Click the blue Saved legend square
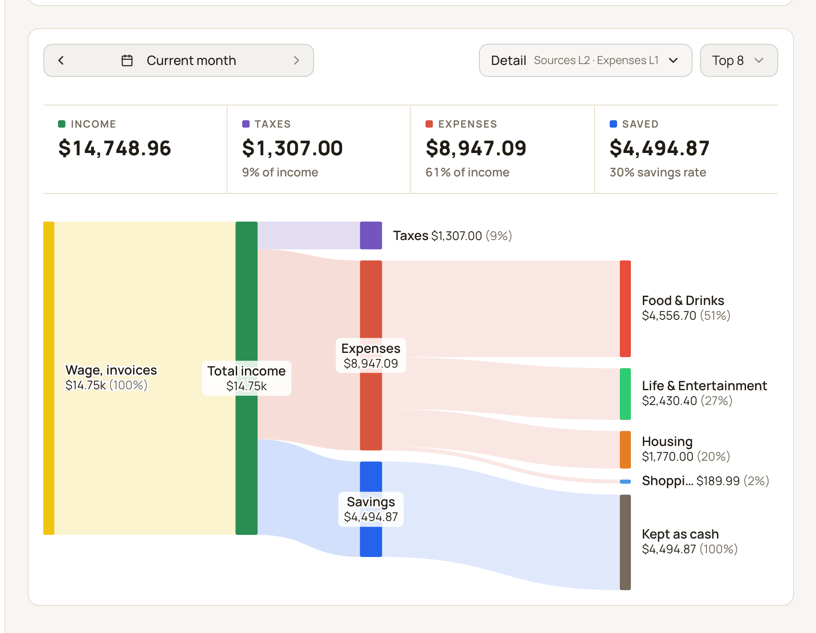This screenshot has width=816, height=633. click(613, 124)
